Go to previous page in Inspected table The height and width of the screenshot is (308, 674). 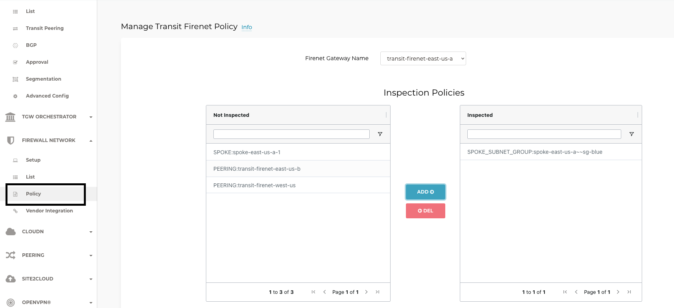(576, 292)
